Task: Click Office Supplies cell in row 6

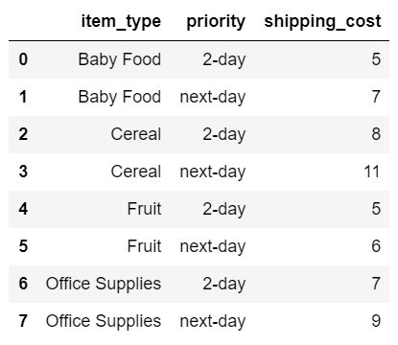Action: (104, 284)
